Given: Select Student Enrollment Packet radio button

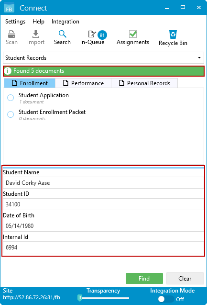Looking at the screenshot, I should coord(11,114).
